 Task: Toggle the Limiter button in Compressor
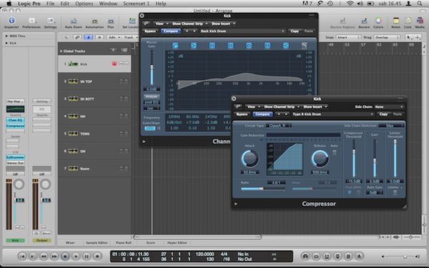tap(395, 193)
